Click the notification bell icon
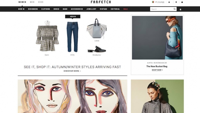This screenshot has height=113, width=200. 181,9
